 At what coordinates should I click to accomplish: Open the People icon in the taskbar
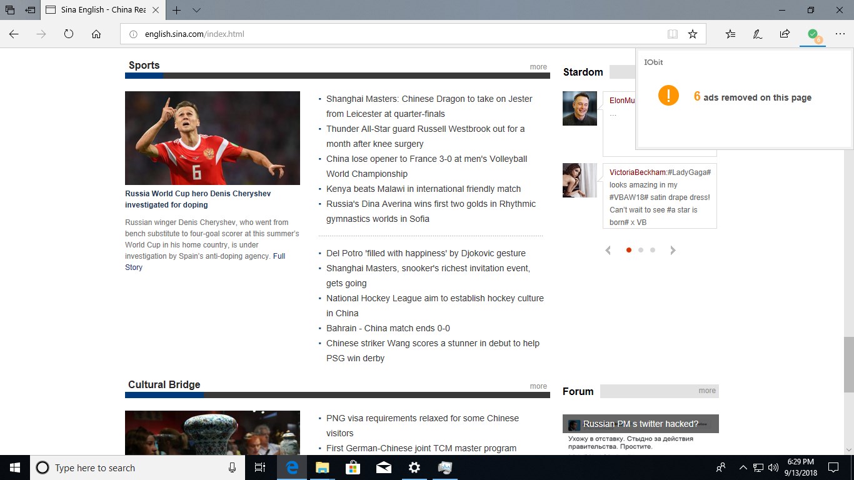721,467
